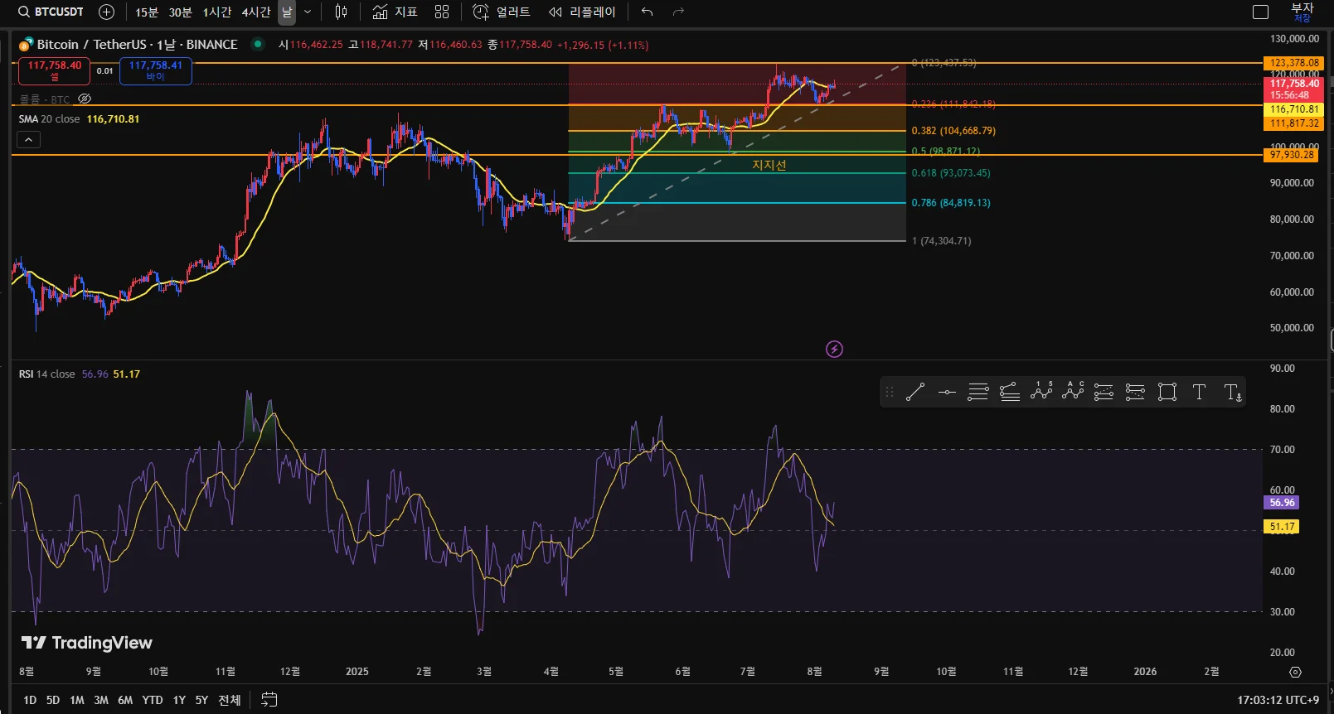This screenshot has height=714, width=1334.
Task: Select the short position tool
Action: [1135, 392]
